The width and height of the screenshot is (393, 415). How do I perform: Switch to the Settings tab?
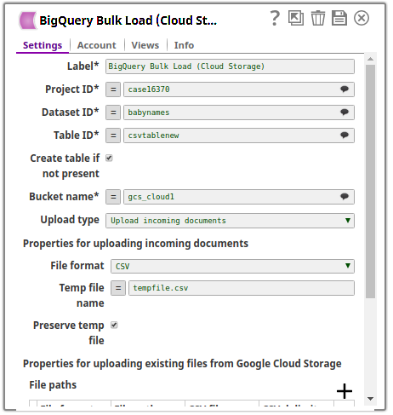pyautogui.click(x=43, y=45)
